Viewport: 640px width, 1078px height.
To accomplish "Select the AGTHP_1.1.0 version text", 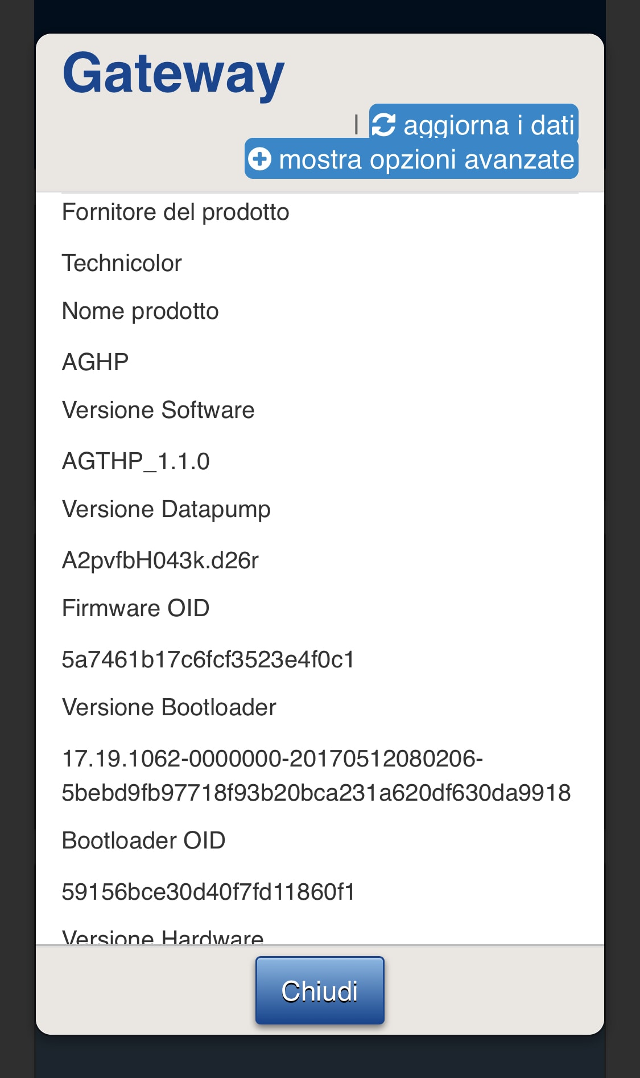I will [135, 461].
